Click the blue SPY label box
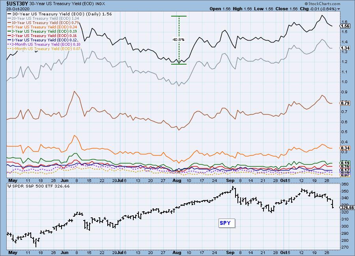 (x=227, y=223)
